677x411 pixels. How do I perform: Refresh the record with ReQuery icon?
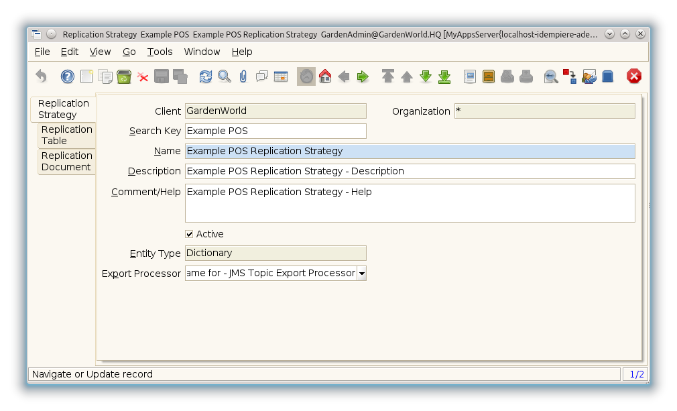coord(206,76)
